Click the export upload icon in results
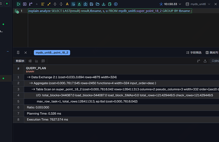The height and width of the screenshot is (142, 219). pyautogui.click(x=205, y=61)
